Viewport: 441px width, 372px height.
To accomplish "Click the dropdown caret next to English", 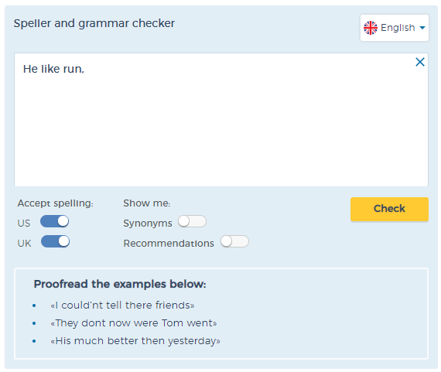I will pos(422,28).
